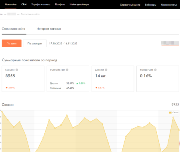The width and height of the screenshot is (180, 152).
Task: Click the Сессии chart legend swatch
Action: [x=170, y=113]
